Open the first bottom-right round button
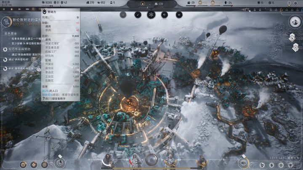 262,165
